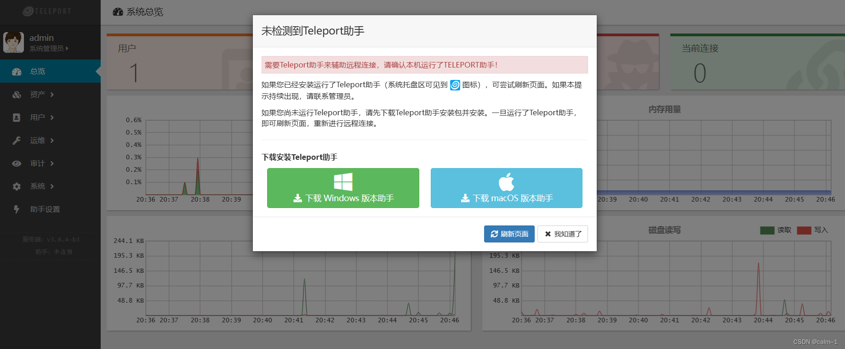Select the 总览 dashboard icon in sidebar
The width and height of the screenshot is (845, 349).
[x=17, y=72]
